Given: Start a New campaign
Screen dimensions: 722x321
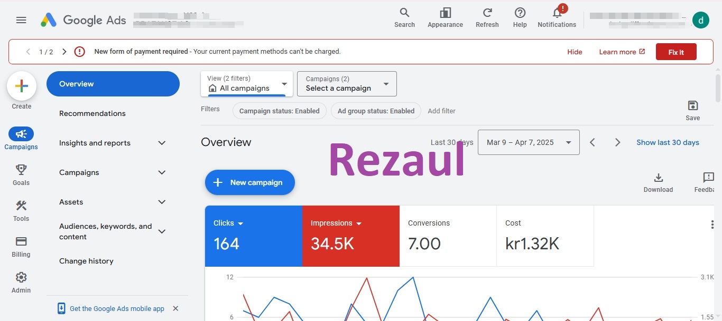Looking at the screenshot, I should 249,182.
